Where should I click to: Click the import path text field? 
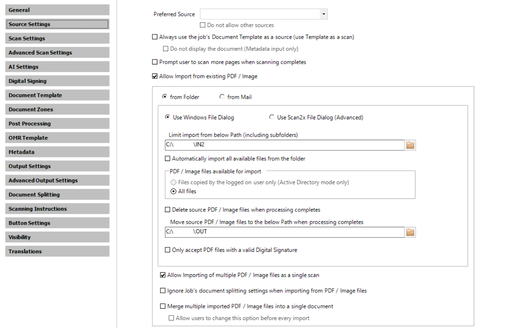[284, 145]
